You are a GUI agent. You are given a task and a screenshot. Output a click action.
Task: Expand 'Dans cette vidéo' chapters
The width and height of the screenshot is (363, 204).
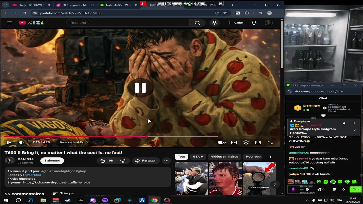[x=74, y=143]
